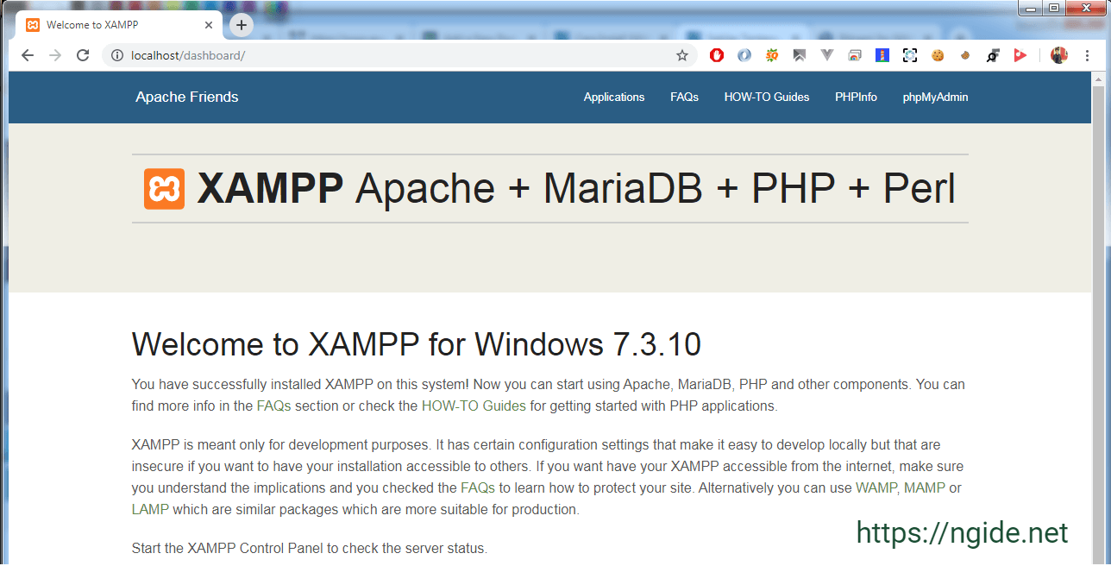Close the Welcome to XAMPP tab
This screenshot has height=566, width=1111.
[x=209, y=25]
